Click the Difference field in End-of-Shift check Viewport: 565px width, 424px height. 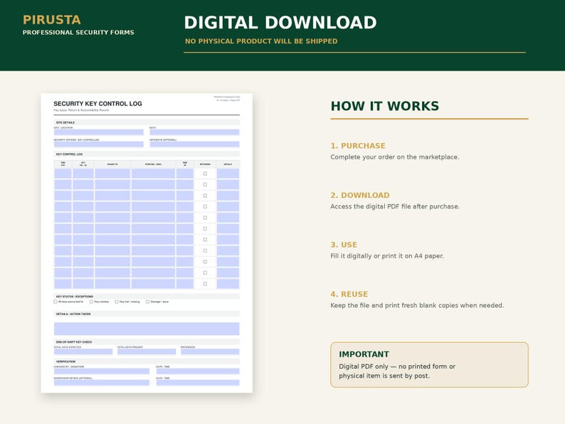[x=210, y=351]
